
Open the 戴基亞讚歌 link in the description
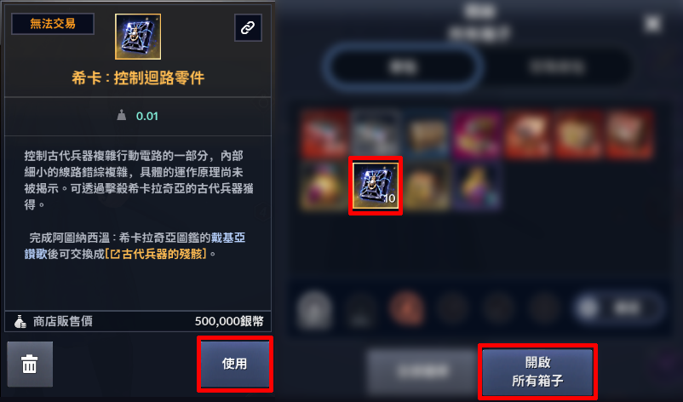[x=135, y=245]
